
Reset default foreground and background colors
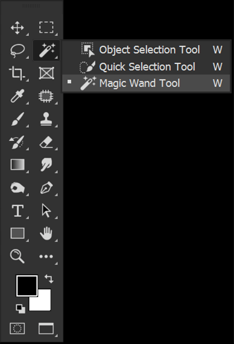21,309
